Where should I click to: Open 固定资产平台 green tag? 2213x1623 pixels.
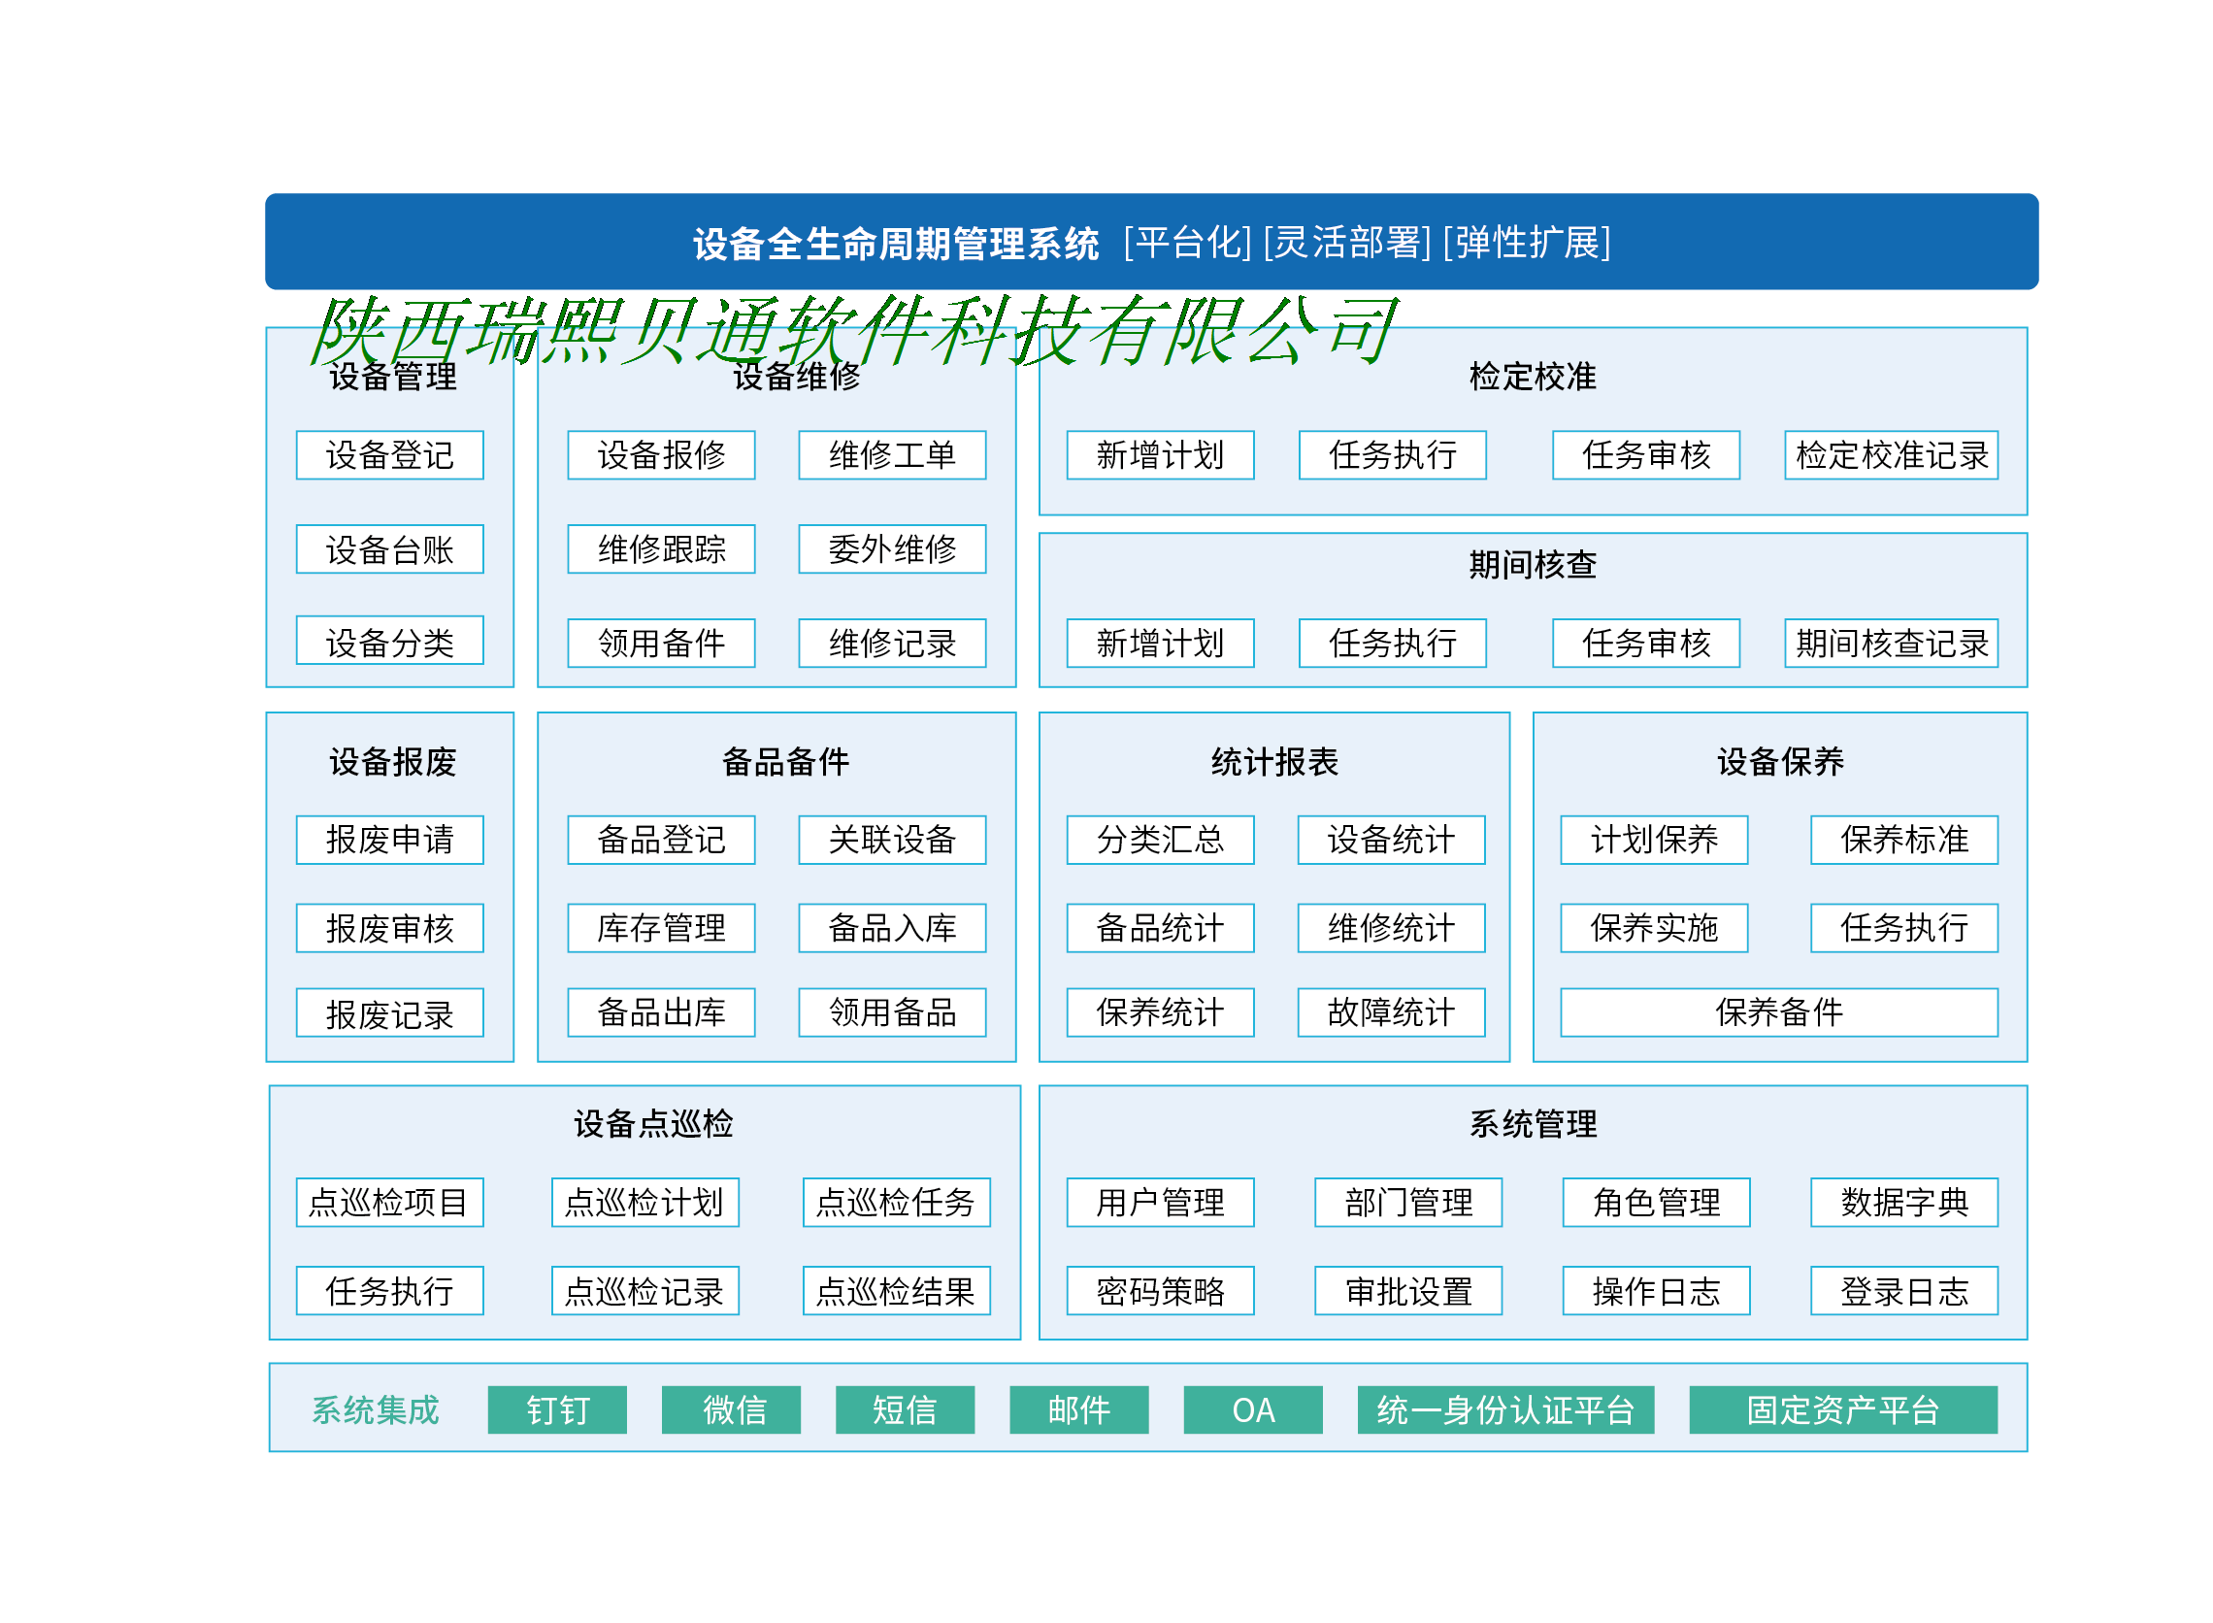click(x=1842, y=1409)
